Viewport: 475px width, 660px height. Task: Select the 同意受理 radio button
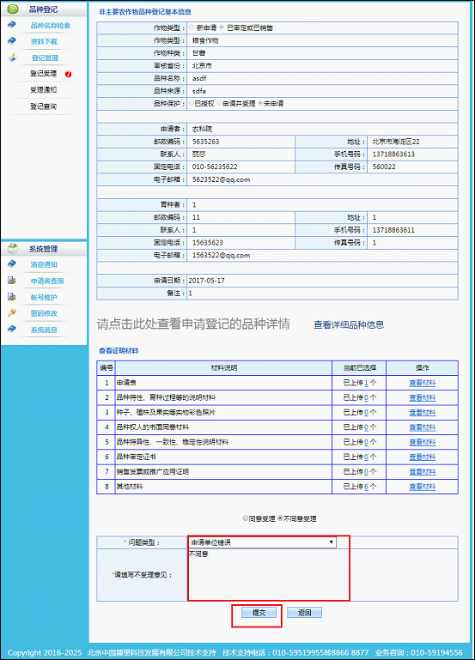coord(245,518)
